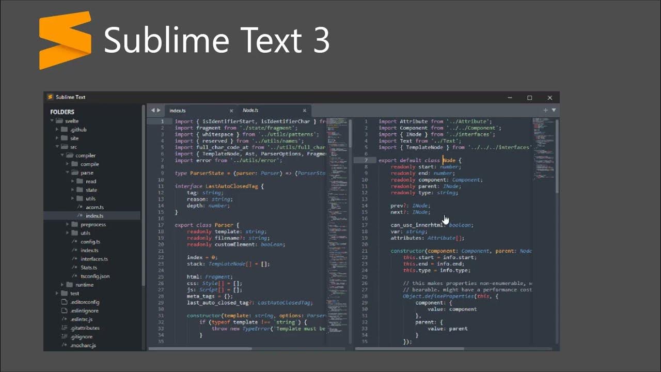The image size is (661, 372).
Task: Click the Sublime Text icon in the title bar
Action: 50,97
